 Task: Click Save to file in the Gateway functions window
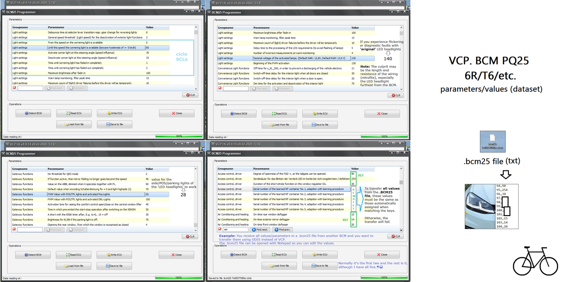click(114, 266)
